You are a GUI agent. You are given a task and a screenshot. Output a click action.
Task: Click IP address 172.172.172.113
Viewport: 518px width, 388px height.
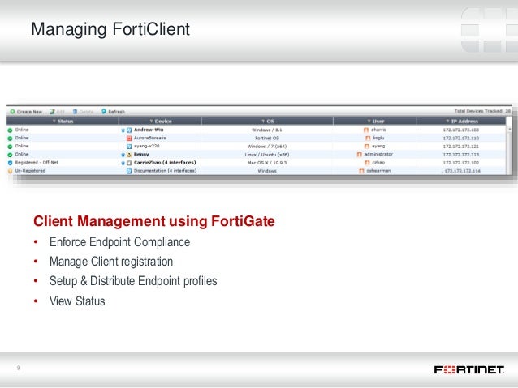tap(461, 155)
